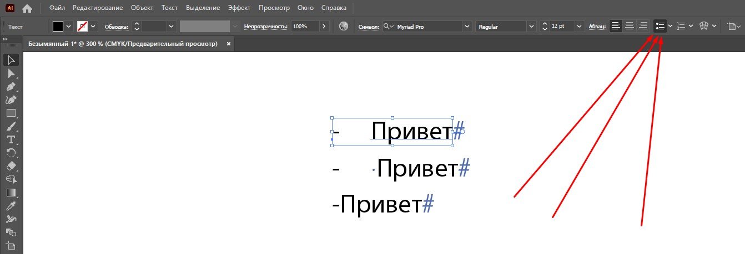The width and height of the screenshot is (745, 254).
Task: Open the Редактирование menu
Action: tap(99, 8)
